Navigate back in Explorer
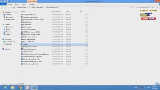 (2, 7)
